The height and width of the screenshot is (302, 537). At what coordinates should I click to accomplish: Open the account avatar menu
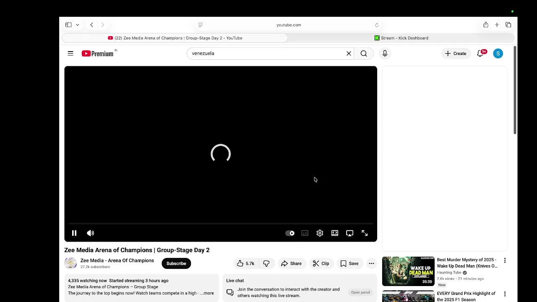pos(498,53)
